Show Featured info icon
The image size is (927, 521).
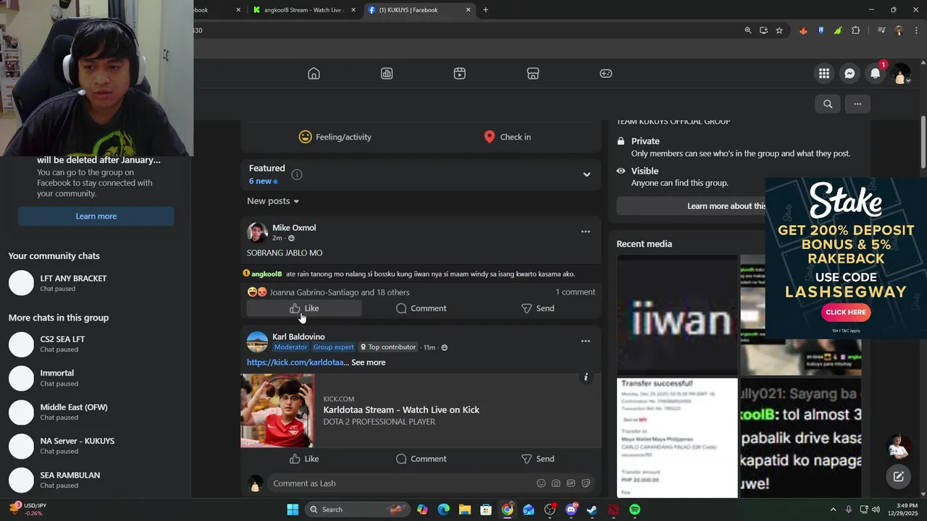297,174
